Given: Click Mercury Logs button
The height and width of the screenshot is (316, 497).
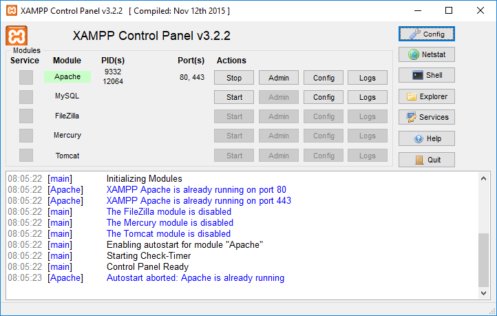Looking at the screenshot, I should click(368, 136).
